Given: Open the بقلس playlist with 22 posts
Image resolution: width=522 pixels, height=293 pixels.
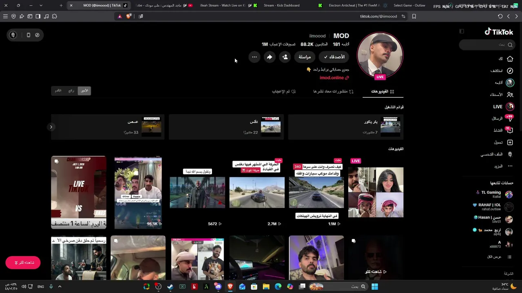Looking at the screenshot, I should [226, 127].
